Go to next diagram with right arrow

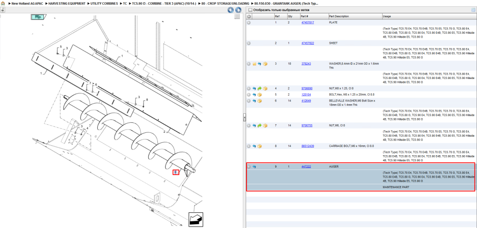coord(238,10)
